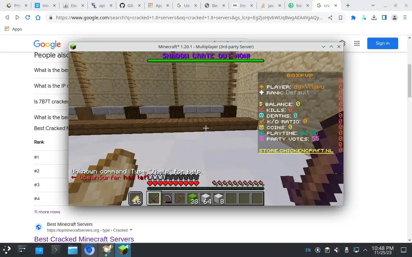Click STORE.CHICKENCRAFT.NL on the scoreboard

click(x=296, y=151)
